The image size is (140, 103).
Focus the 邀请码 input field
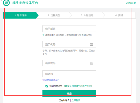(69, 74)
